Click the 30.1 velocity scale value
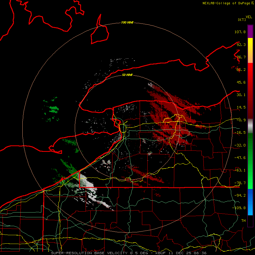Viewport: 255px width, 255px height. coord(241,95)
